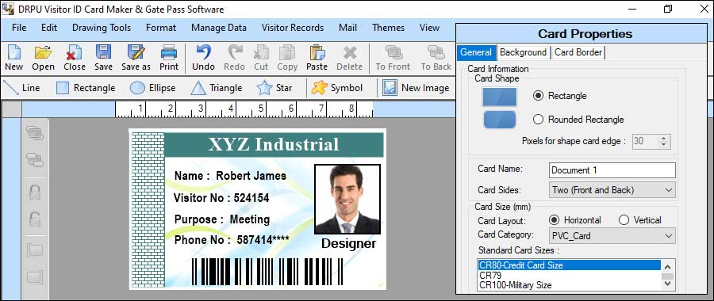Save the card with the Save icon

pyautogui.click(x=103, y=58)
